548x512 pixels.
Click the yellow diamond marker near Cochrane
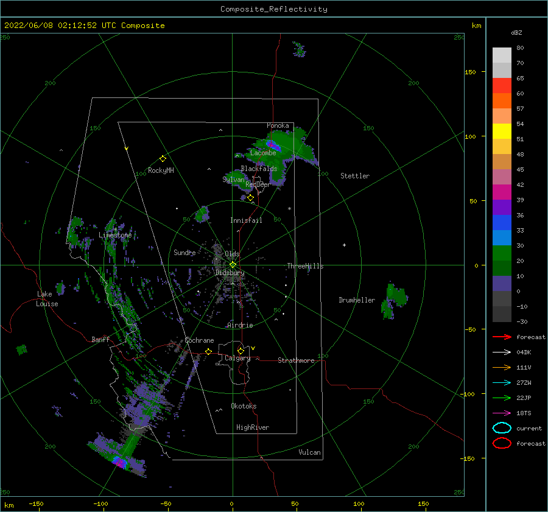pos(209,352)
